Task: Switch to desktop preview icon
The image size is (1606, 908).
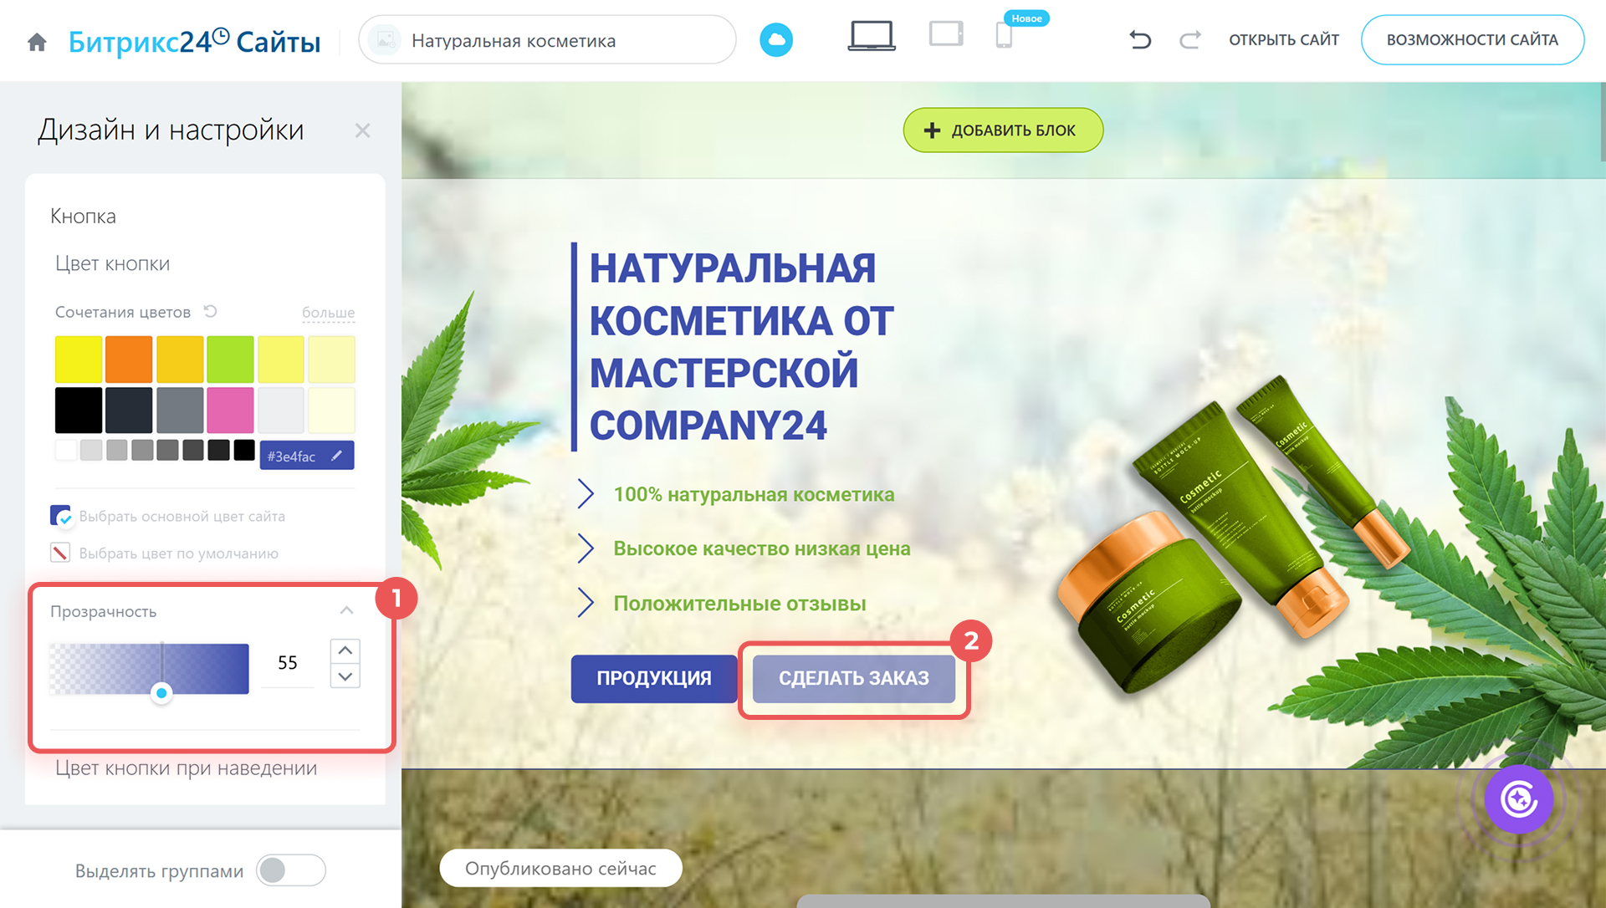Action: (871, 37)
